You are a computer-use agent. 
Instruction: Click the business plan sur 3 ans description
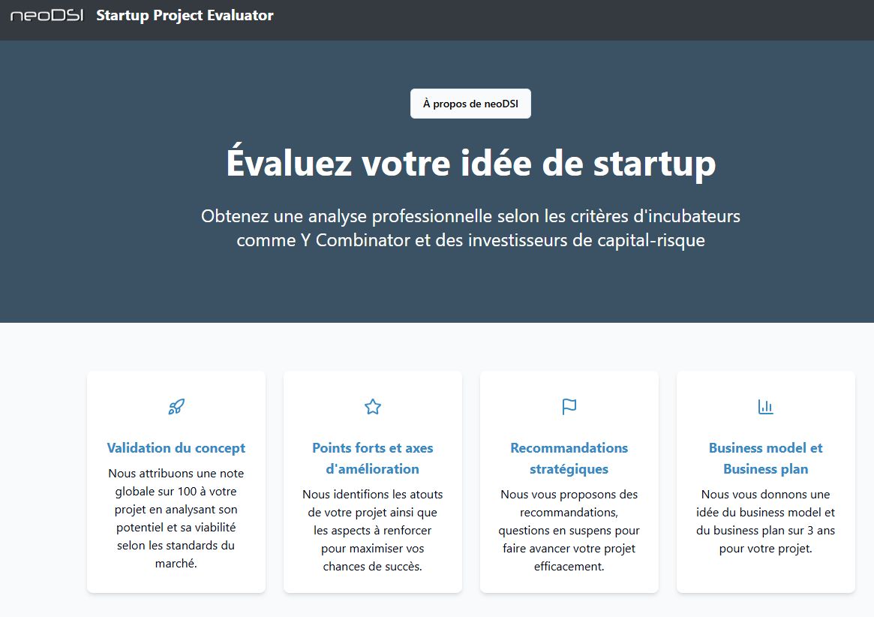click(x=765, y=521)
